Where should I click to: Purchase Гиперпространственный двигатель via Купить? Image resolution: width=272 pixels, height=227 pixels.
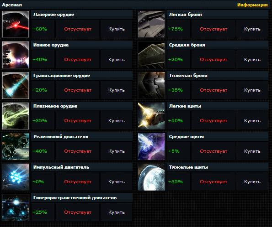[x=117, y=212]
